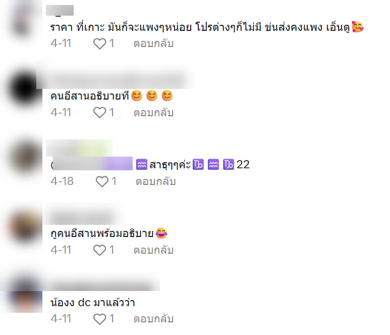Screen dimensions: 390x335
Task: Like the 'คนอีสานอธิบายที' comment
Action: tap(100, 113)
